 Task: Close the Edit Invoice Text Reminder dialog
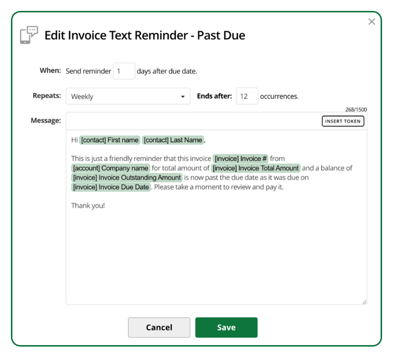coord(372,22)
